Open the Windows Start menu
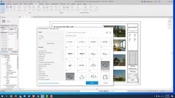 point(2,96)
